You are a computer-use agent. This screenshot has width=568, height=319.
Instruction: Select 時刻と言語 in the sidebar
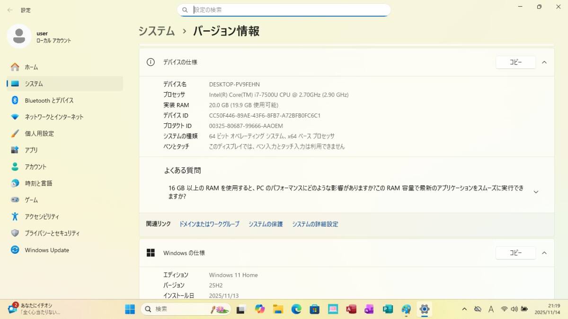coord(38,183)
